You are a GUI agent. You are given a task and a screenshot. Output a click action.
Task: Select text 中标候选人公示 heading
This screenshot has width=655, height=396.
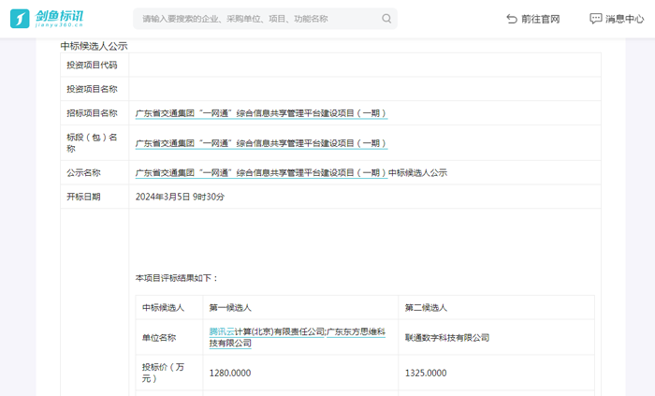point(94,46)
